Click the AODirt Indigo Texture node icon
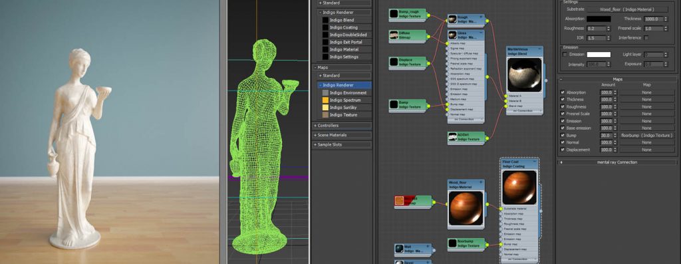The height and width of the screenshot is (264, 681). tap(452, 137)
